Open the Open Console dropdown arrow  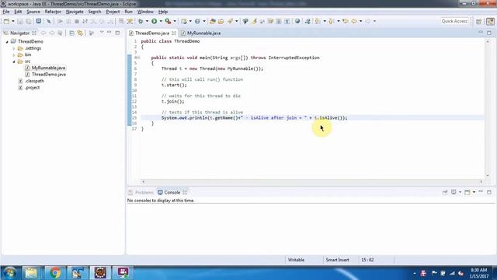[474, 192]
